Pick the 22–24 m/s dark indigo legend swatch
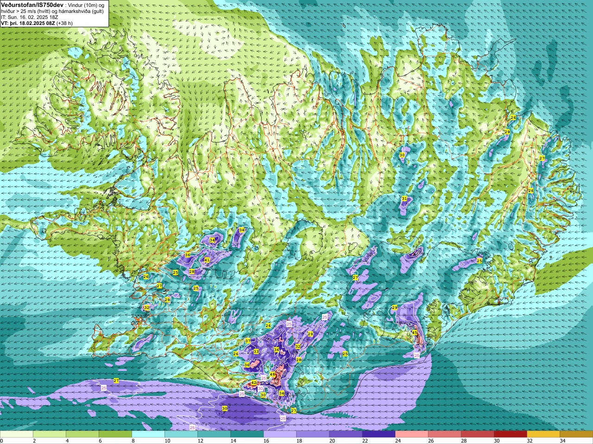 pos(379,434)
